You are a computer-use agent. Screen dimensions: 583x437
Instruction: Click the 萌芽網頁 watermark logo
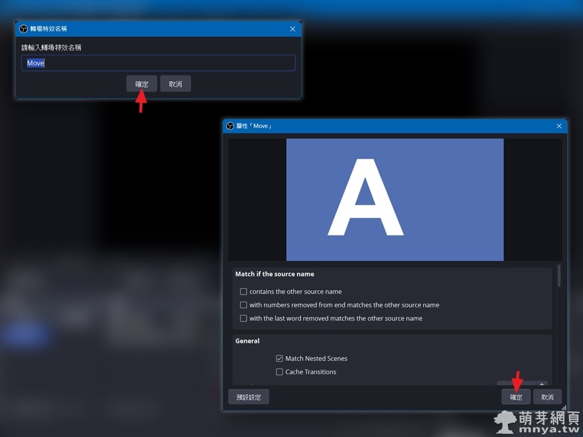[536, 422]
